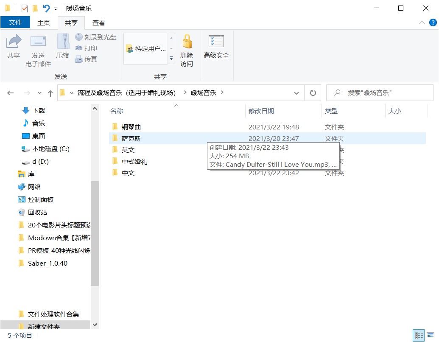Image resolution: width=439 pixels, height=342 pixels.
Task: Sort by the Name (名称) column
Action: coord(117,111)
